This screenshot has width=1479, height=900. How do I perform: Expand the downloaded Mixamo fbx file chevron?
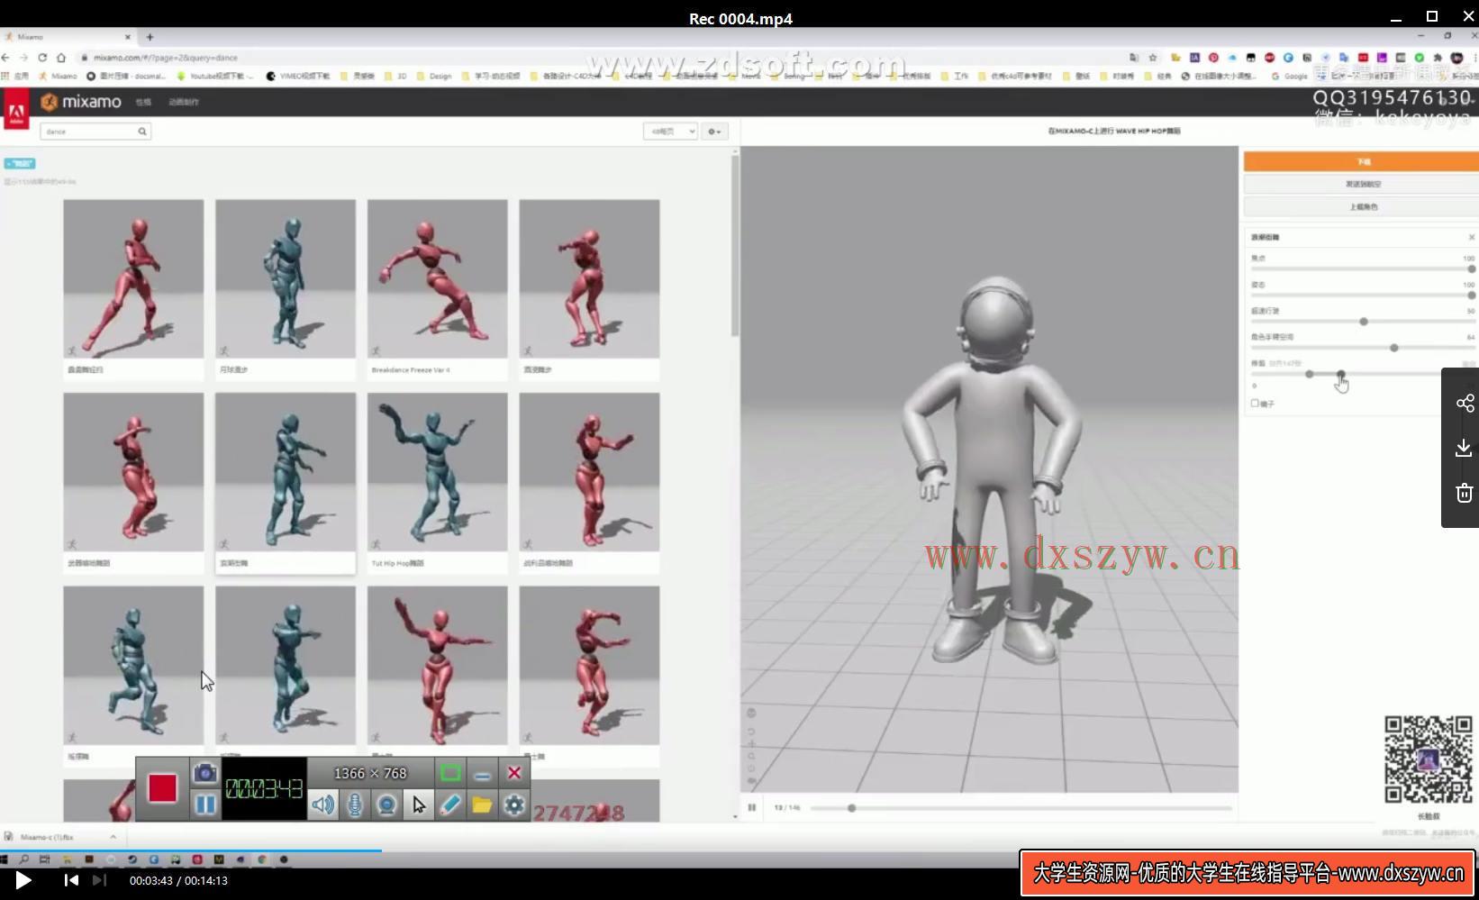pyautogui.click(x=113, y=837)
